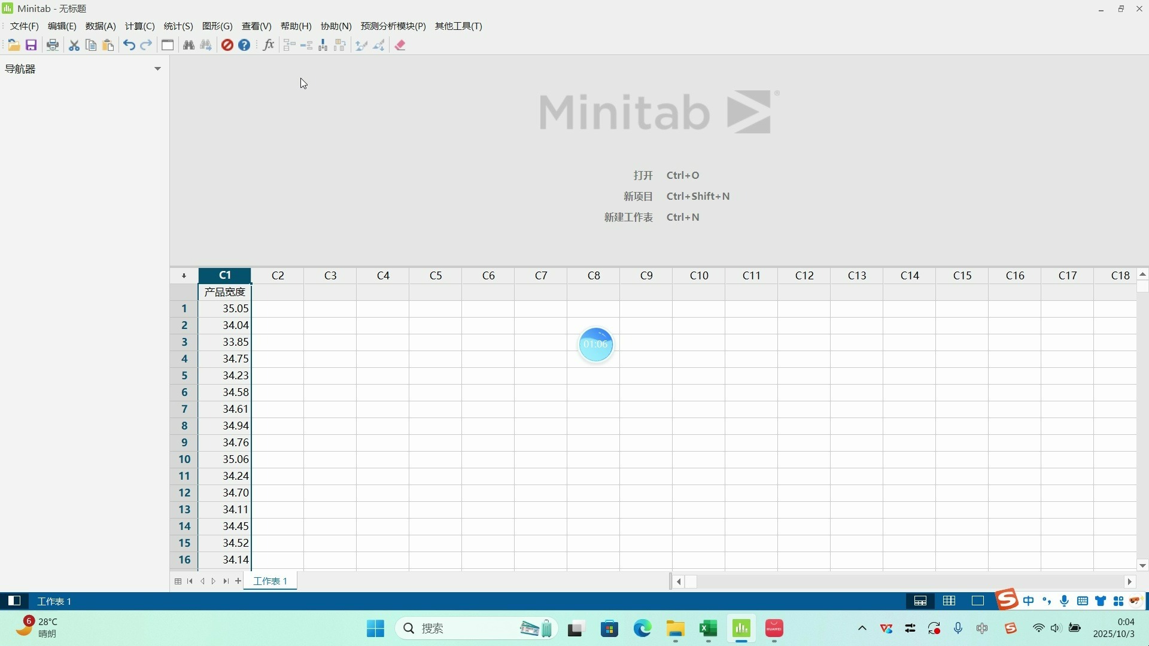Select the Print worksheet icon
The image size is (1149, 646).
coord(53,45)
